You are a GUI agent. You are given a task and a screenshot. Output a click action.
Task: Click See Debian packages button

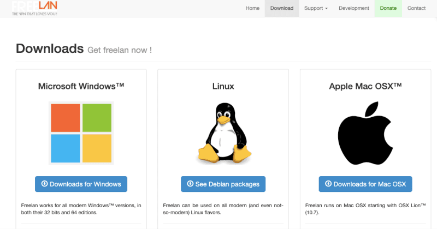pos(223,184)
